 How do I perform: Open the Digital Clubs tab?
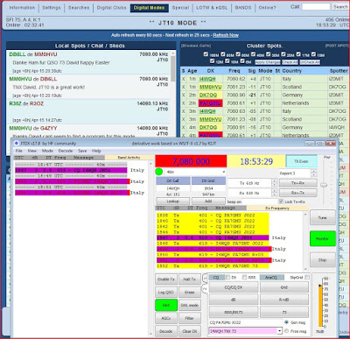pos(111,8)
